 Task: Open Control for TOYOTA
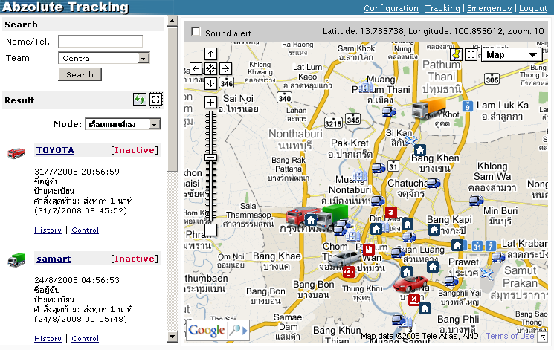tap(86, 230)
